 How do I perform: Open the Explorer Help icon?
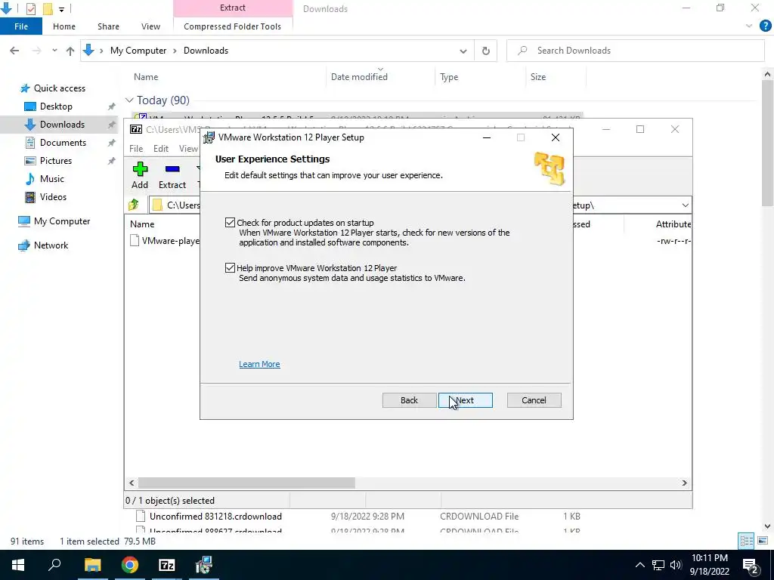(765, 26)
